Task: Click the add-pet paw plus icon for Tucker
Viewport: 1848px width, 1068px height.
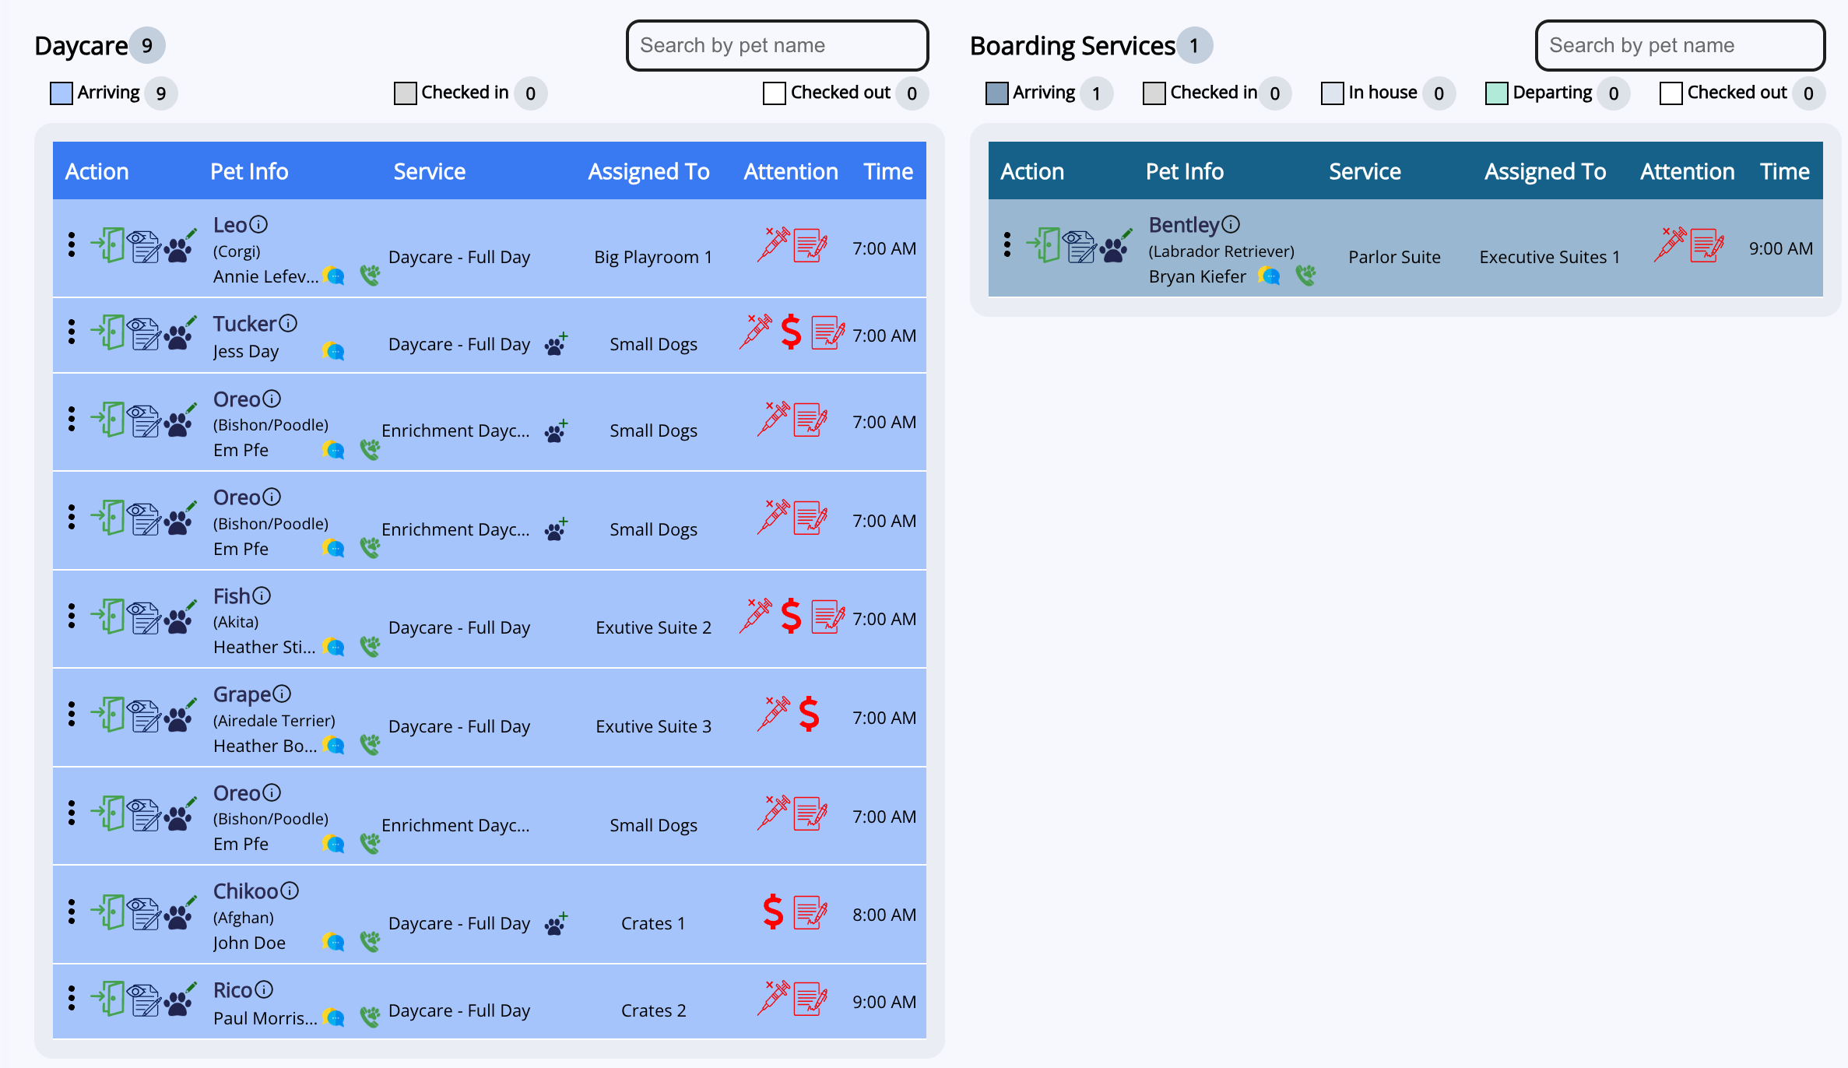Action: point(556,344)
